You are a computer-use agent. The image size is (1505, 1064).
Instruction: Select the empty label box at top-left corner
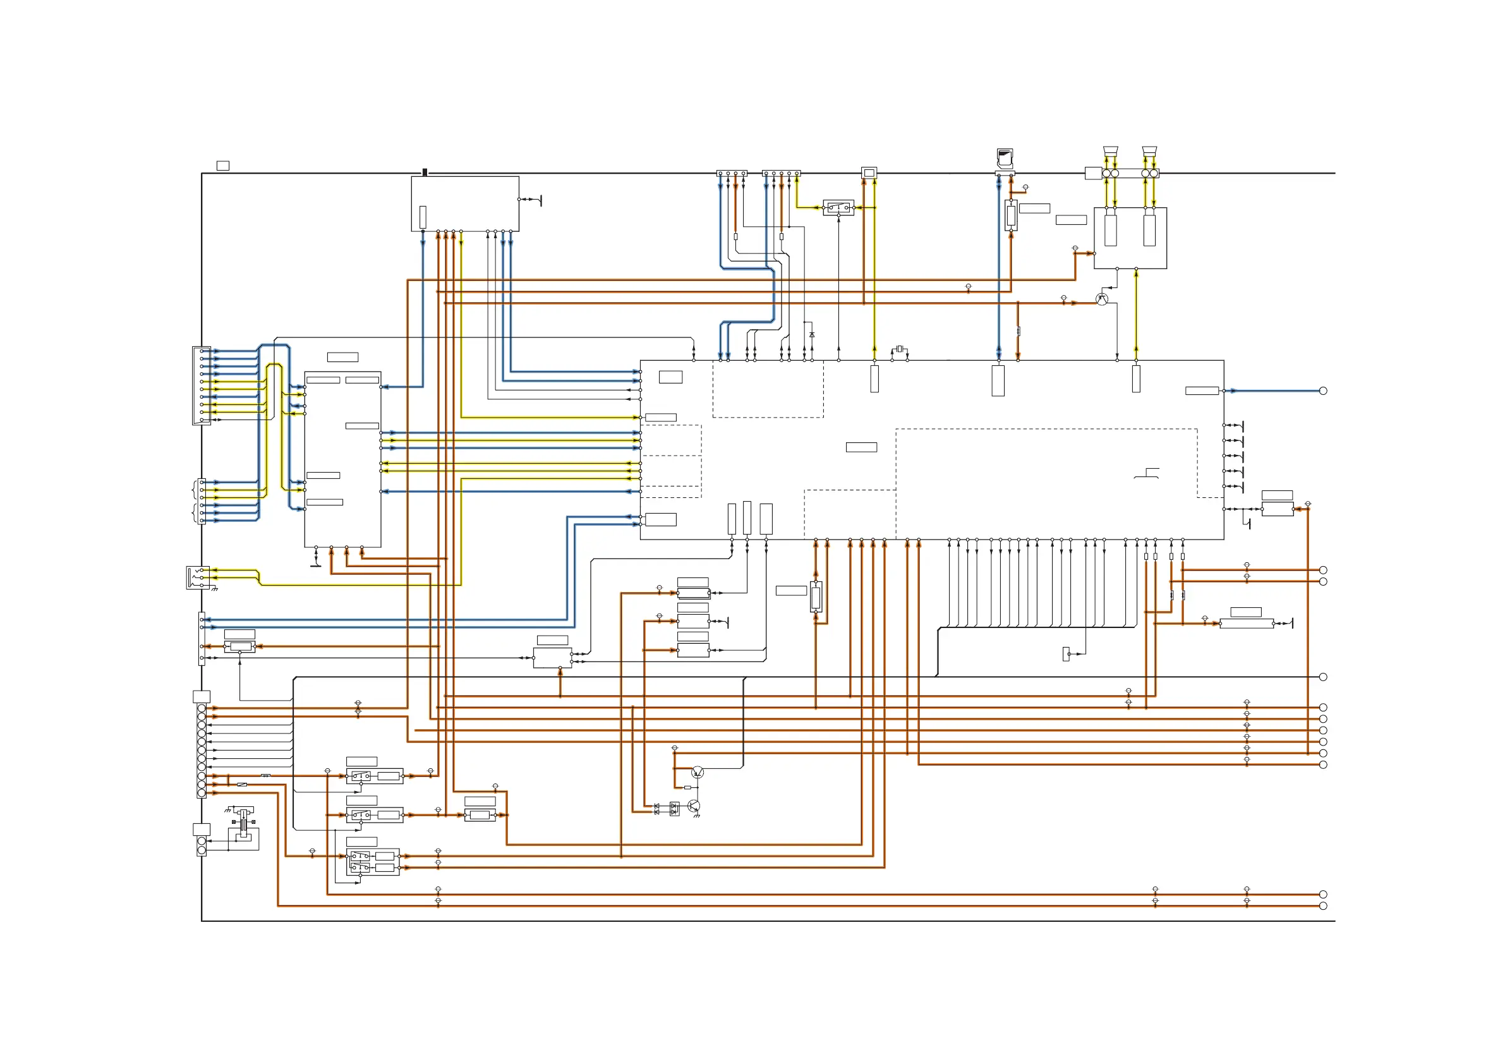(223, 166)
